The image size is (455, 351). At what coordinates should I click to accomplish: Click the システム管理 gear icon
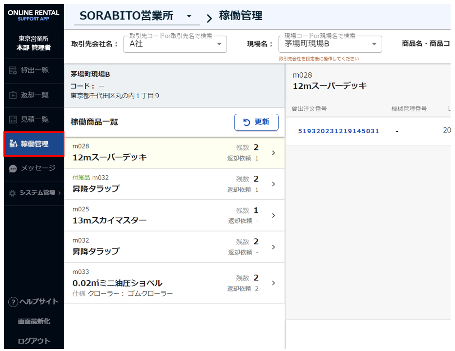13,193
